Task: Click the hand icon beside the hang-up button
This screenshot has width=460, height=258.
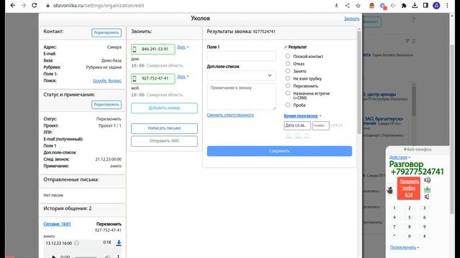Action: coord(390,189)
